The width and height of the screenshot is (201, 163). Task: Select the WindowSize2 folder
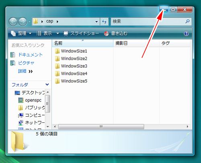tap(71, 58)
